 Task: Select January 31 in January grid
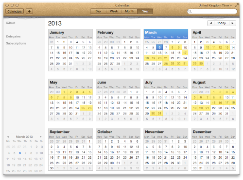70,64
